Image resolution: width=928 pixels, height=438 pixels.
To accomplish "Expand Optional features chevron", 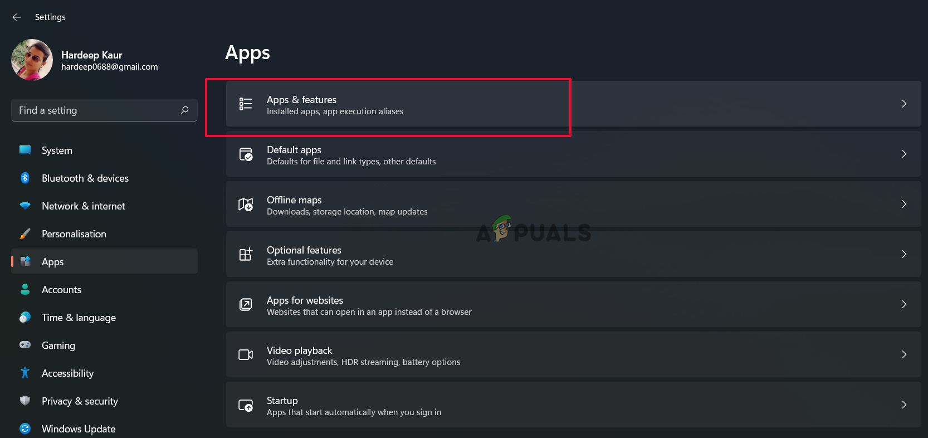I will (x=903, y=254).
